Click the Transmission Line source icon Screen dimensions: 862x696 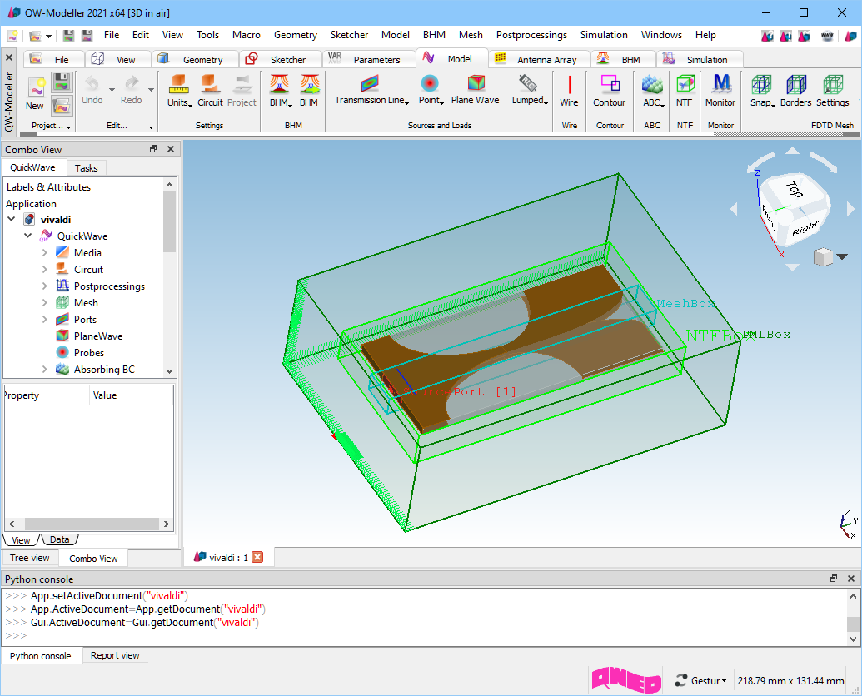click(x=371, y=90)
